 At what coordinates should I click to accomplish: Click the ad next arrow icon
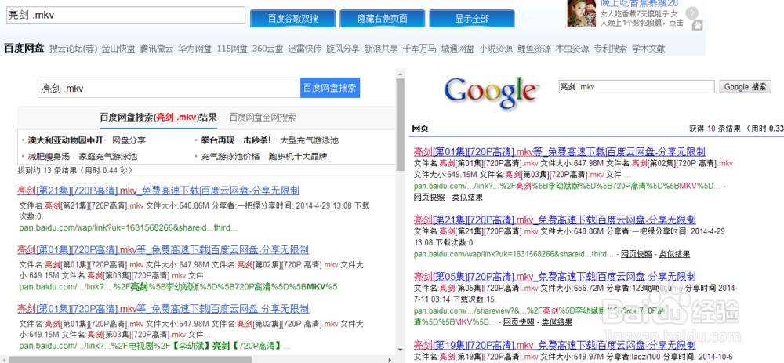coord(692,13)
